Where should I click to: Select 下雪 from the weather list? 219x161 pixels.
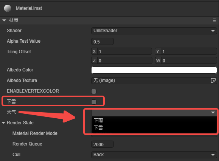pyautogui.click(x=98, y=127)
